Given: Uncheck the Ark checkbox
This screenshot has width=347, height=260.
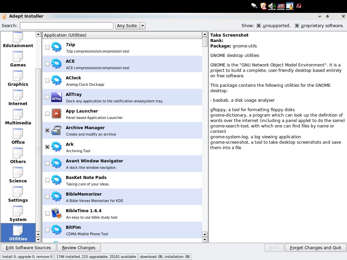Looking at the screenshot, I should [47, 147].
